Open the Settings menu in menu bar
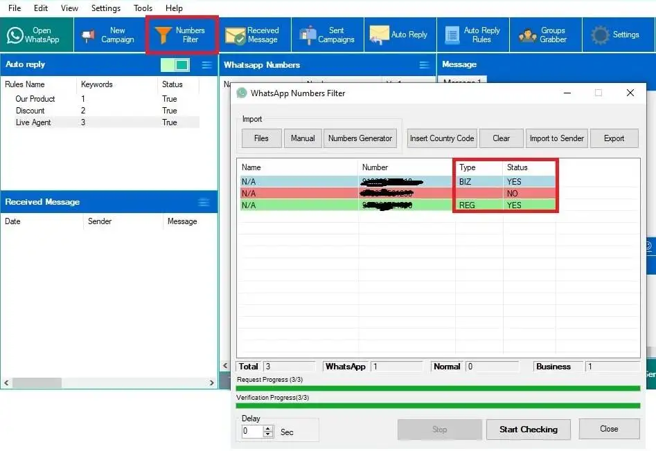The width and height of the screenshot is (656, 451). (106, 8)
